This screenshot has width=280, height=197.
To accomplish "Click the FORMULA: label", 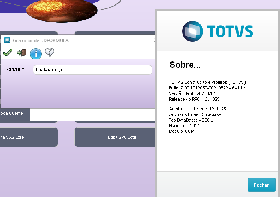I will (15, 70).
